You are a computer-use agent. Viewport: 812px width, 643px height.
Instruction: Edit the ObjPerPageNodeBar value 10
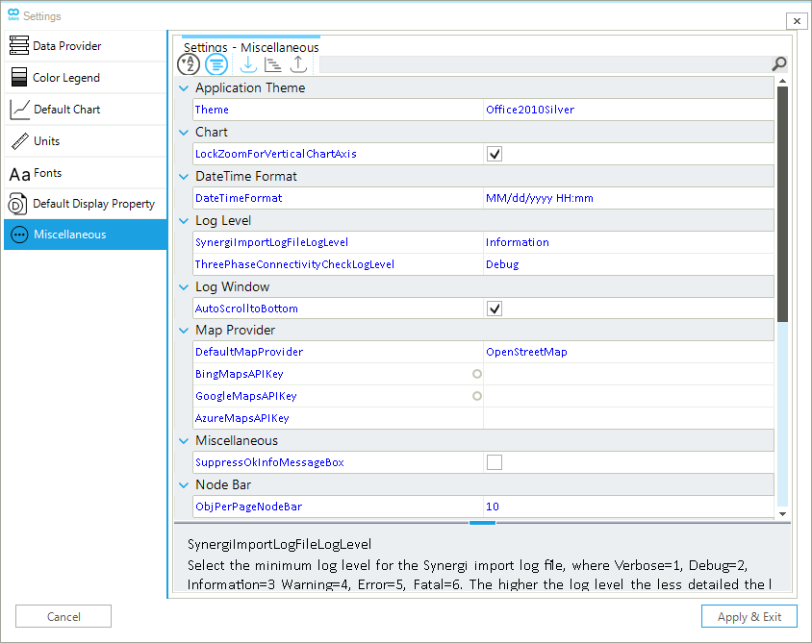[x=628, y=507]
